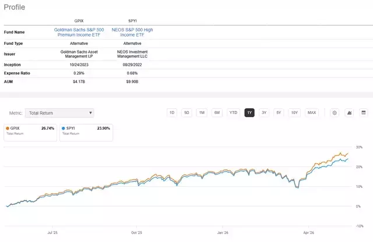Select the 1D time range
This screenshot has height=242, width=373.
[172, 113]
